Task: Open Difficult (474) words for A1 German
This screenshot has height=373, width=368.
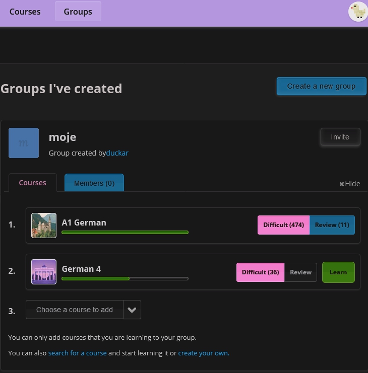Action: coord(283,225)
